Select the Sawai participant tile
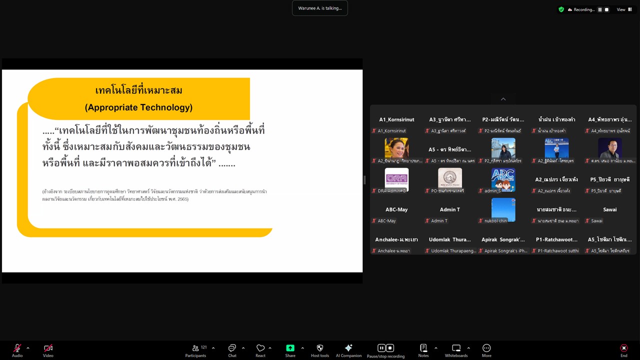 point(610,210)
